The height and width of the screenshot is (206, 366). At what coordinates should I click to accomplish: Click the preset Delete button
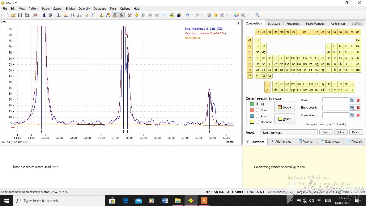[341, 132]
